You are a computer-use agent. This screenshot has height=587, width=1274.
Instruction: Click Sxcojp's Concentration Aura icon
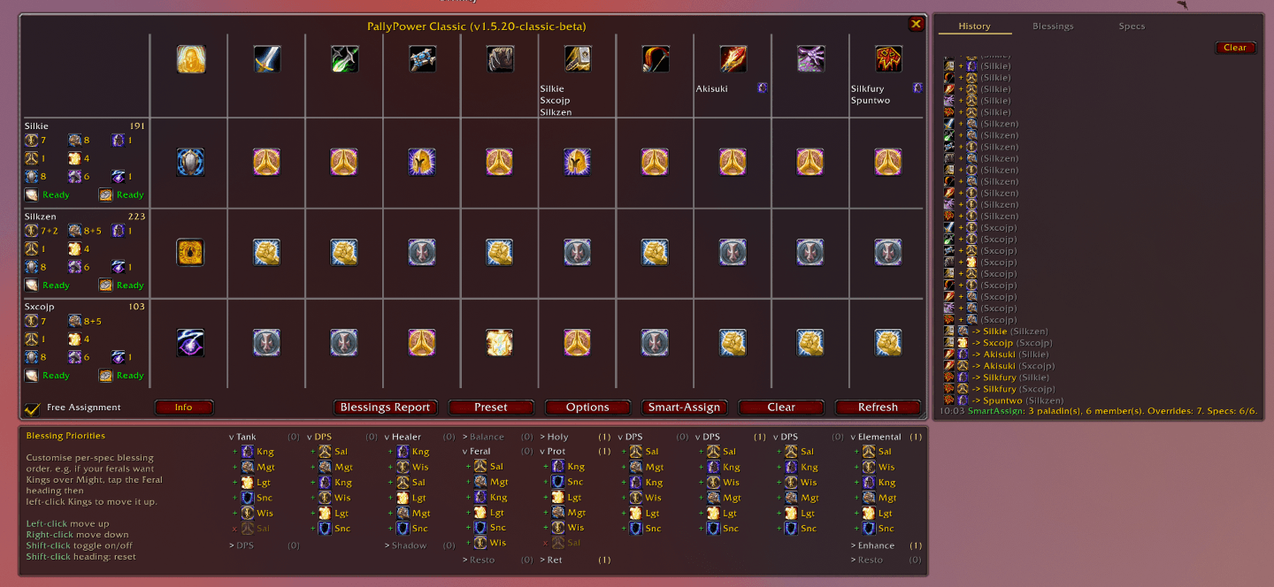[190, 343]
